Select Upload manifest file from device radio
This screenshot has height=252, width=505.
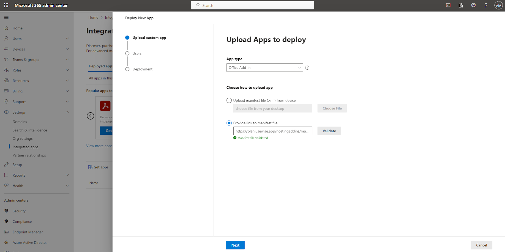tap(229, 100)
